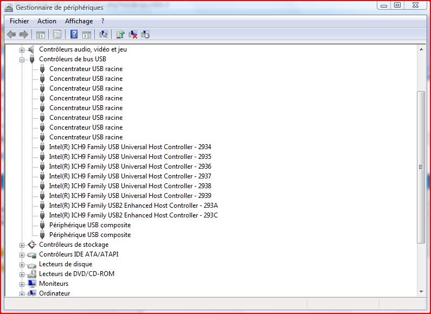431x314 pixels.
Task: Select Contrôleurs IDE ATA/ATAPI label
Action: 79,254
